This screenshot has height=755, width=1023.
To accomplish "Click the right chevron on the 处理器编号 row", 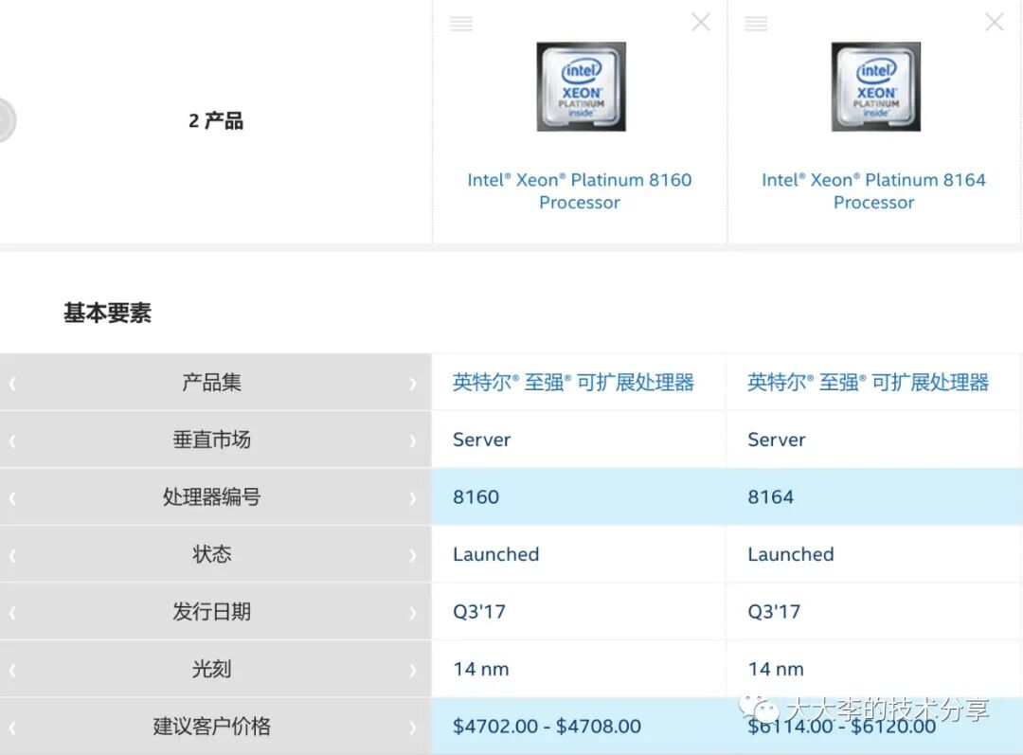I will [x=412, y=498].
